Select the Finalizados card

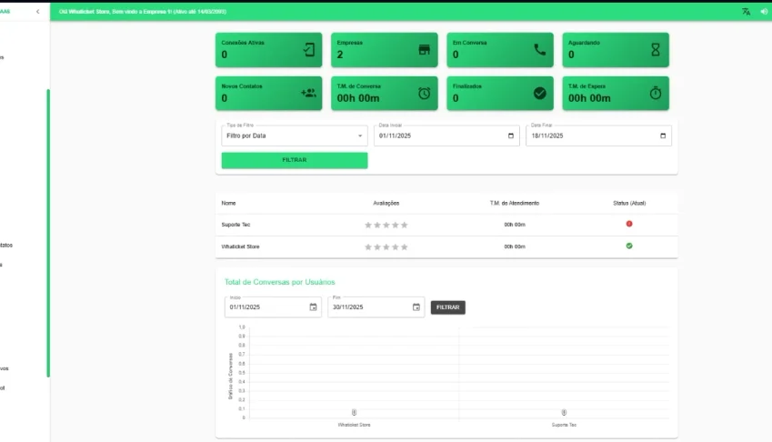pos(500,93)
